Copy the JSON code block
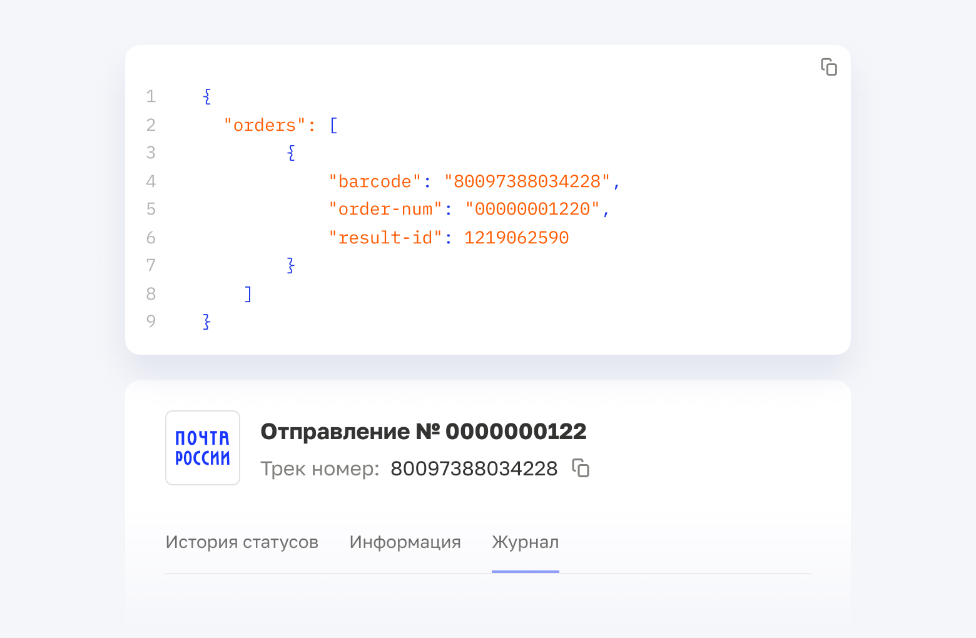976x638 pixels. [829, 67]
